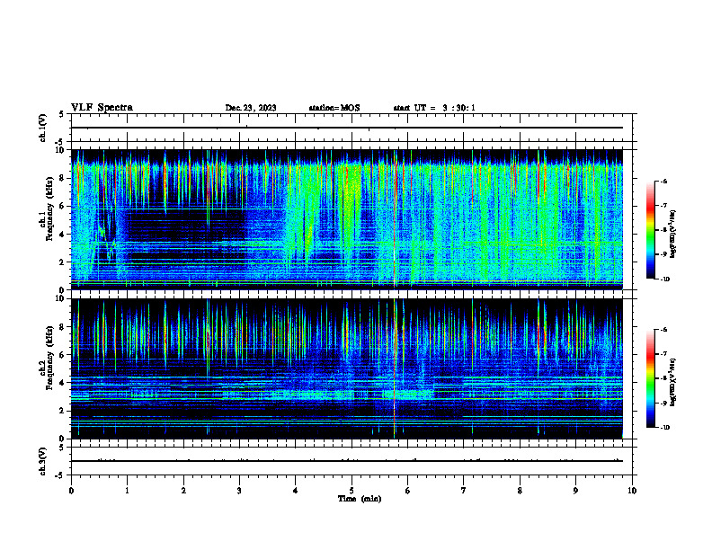Click the "station=MOS" header label
The height and width of the screenshot is (550, 712).
(334, 108)
